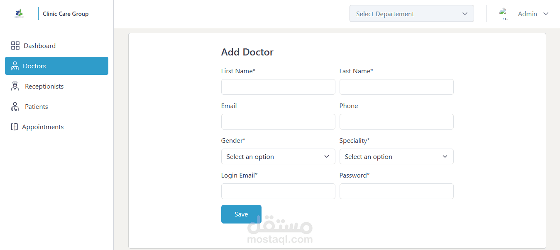Screen dimensions: 560x250
Task: Select the Login Email text box
Action: point(278,191)
